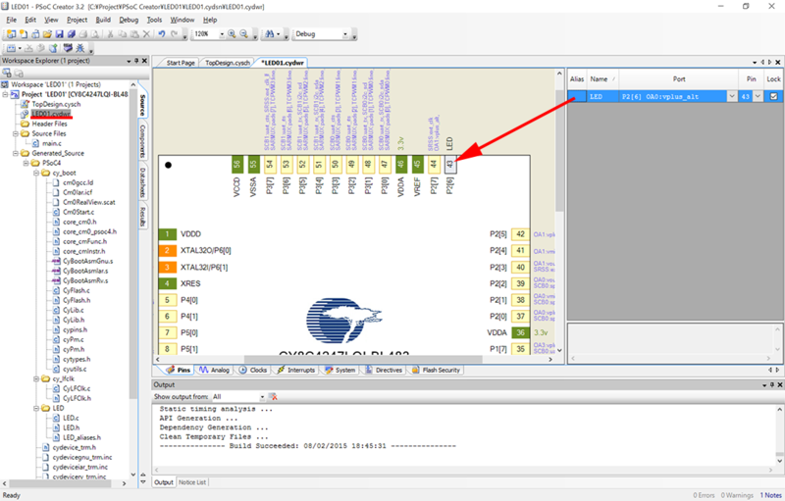Switch to the System tab
Image resolution: width=785 pixels, height=501 pixels.
point(340,370)
